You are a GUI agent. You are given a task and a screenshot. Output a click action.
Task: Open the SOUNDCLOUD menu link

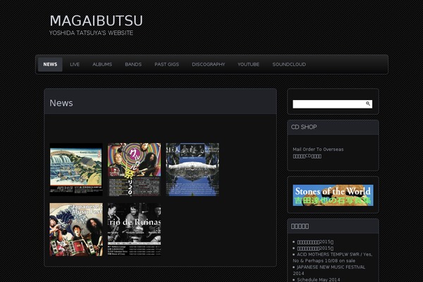pos(289,64)
